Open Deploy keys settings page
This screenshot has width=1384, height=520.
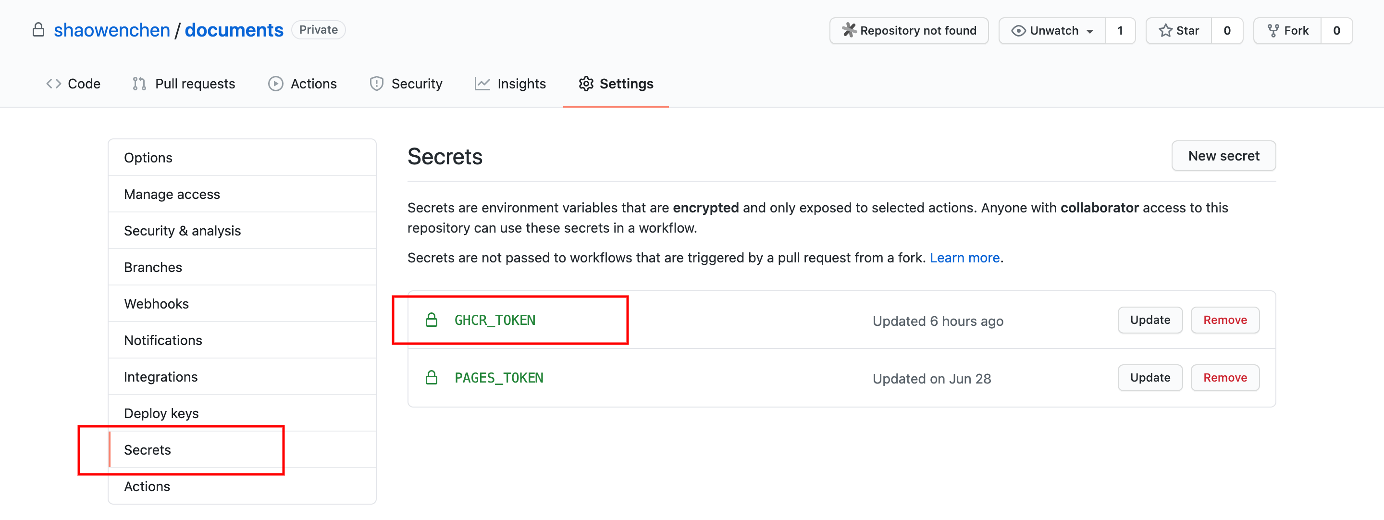(x=242, y=413)
